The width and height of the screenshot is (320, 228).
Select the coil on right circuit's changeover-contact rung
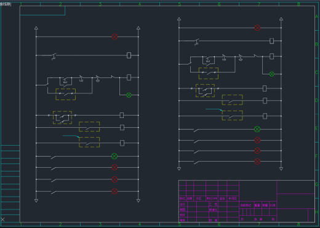265,88
